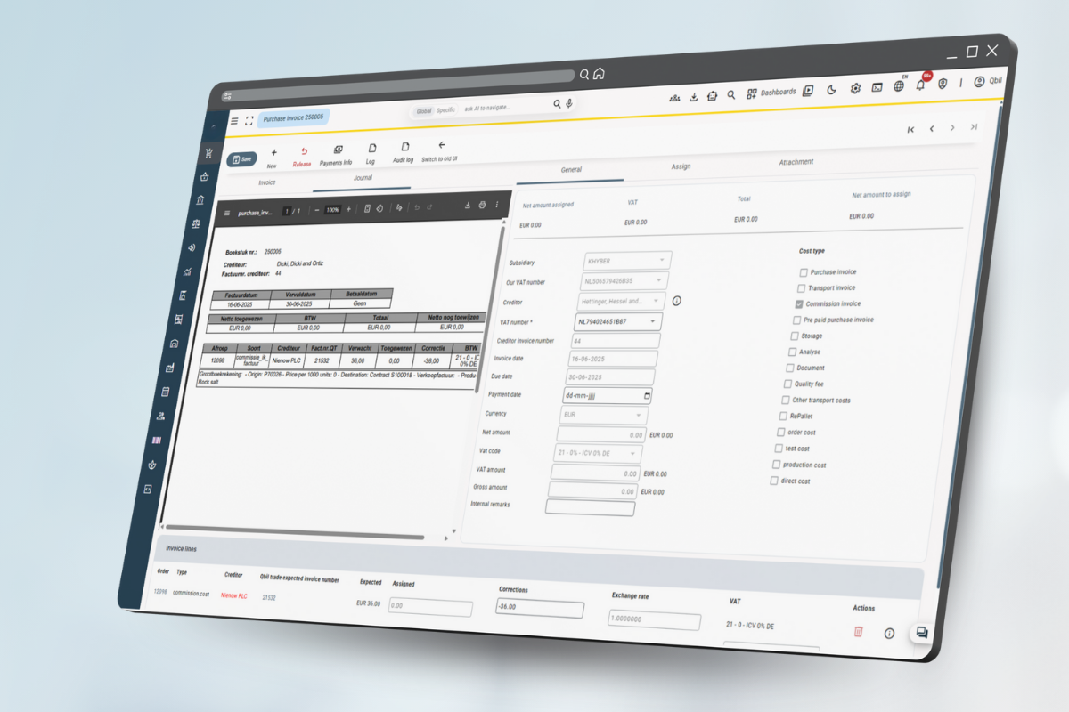The image size is (1069, 712).
Task: Switch to the Assign tab
Action: (681, 166)
